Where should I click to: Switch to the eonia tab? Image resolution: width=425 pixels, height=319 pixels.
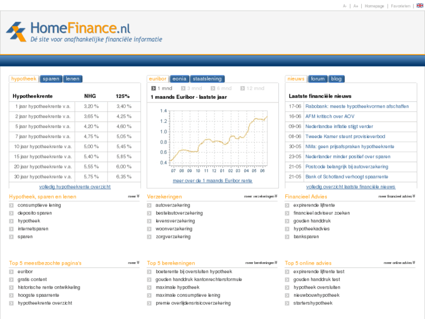(x=179, y=79)
